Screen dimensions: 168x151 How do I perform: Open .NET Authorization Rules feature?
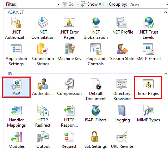click(x=16, y=28)
